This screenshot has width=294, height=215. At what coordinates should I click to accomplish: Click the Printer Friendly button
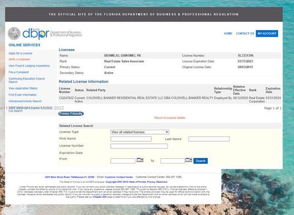point(71,114)
